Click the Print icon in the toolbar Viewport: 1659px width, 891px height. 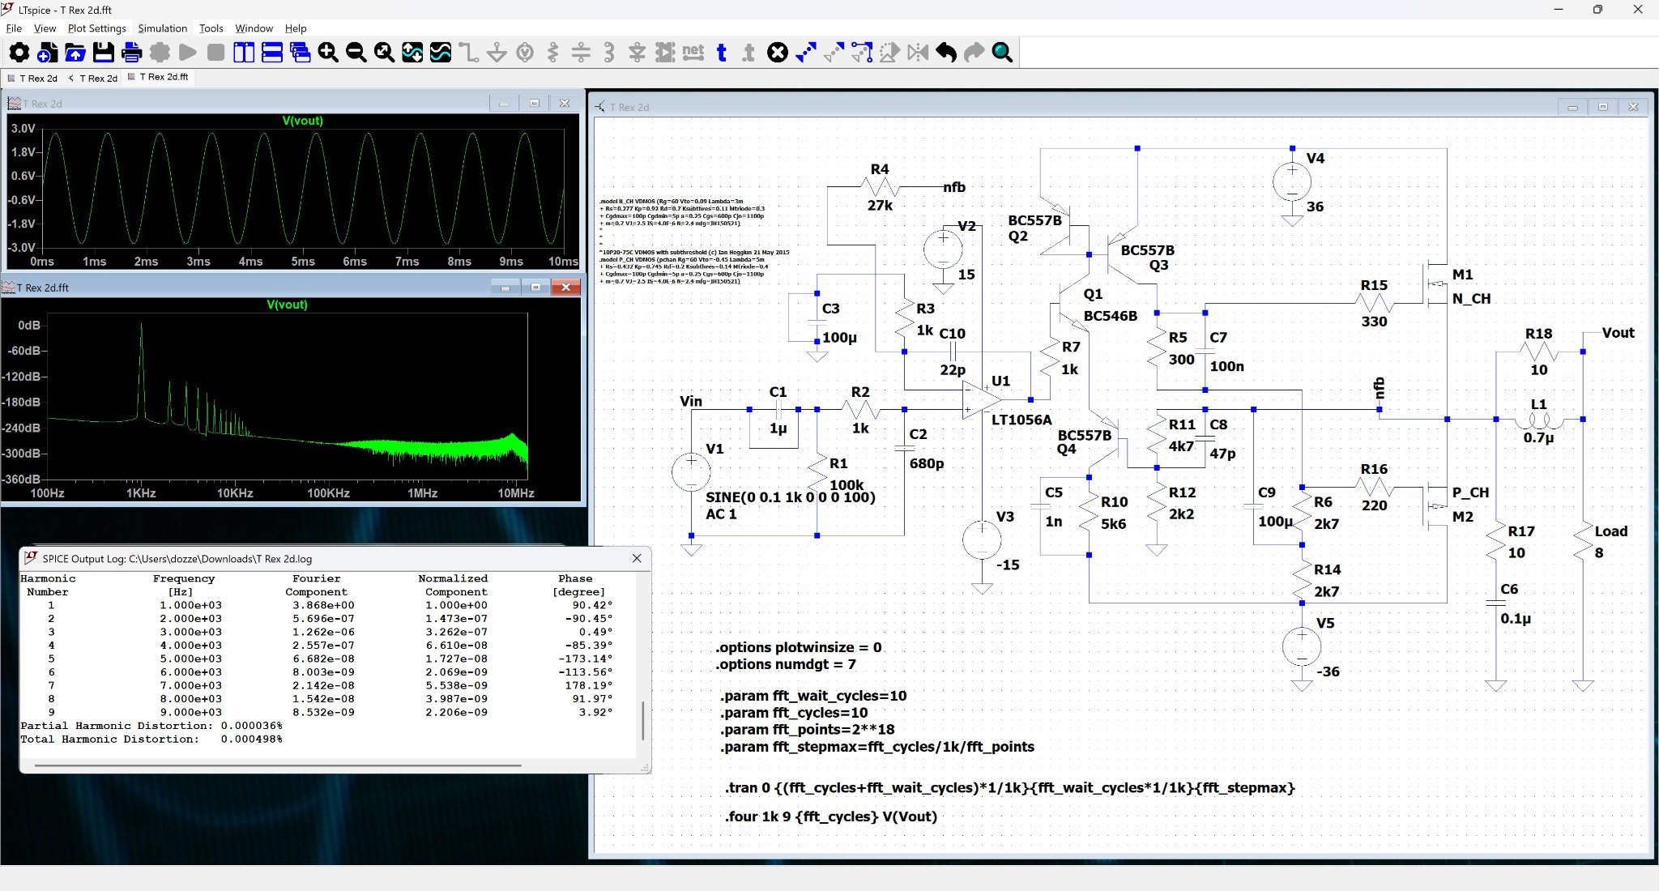(131, 53)
